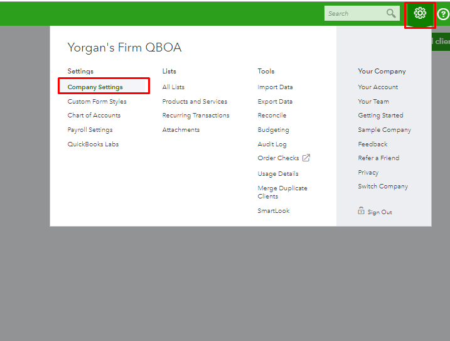Open Attachments list

point(181,130)
